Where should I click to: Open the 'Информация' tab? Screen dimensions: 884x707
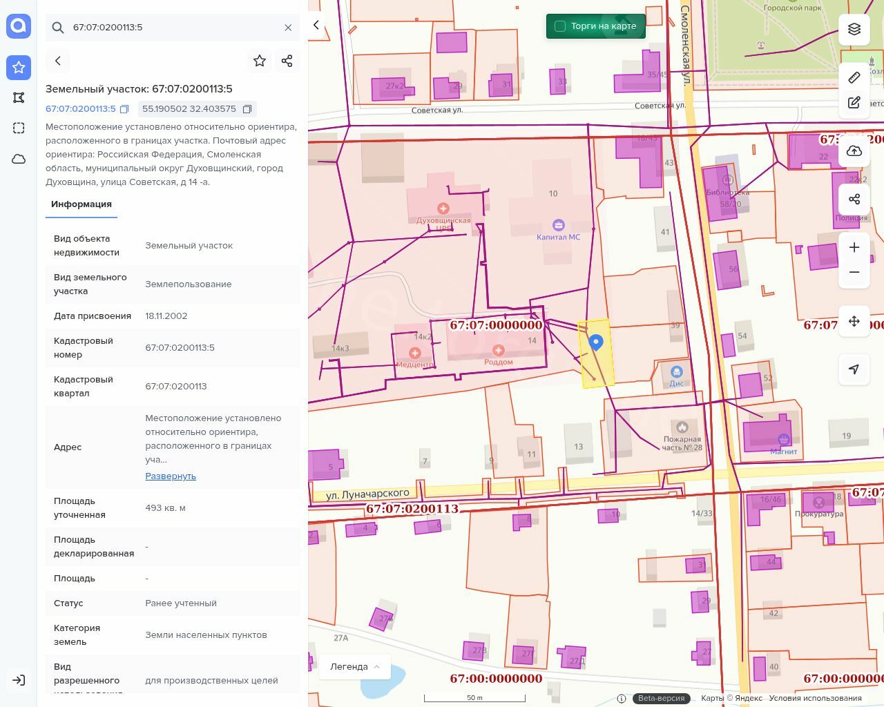81,204
